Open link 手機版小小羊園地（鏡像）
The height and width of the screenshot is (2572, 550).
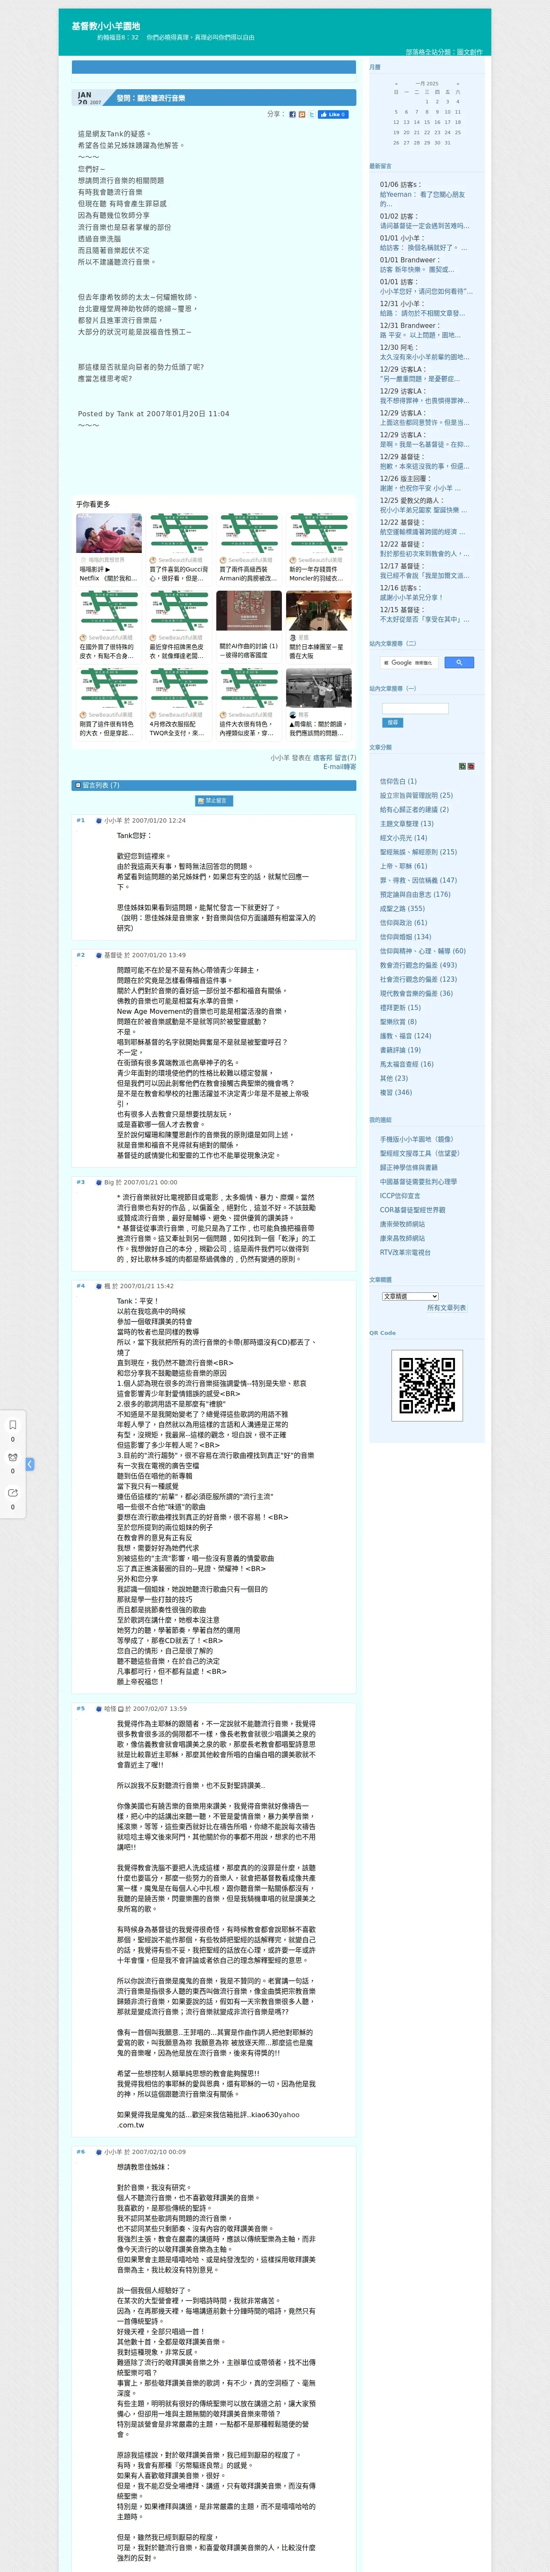click(417, 1139)
